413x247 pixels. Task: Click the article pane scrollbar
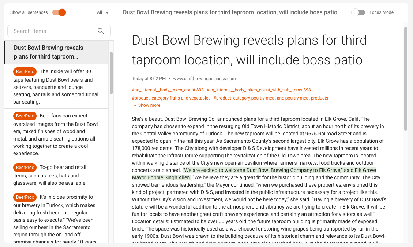click(406, 79)
